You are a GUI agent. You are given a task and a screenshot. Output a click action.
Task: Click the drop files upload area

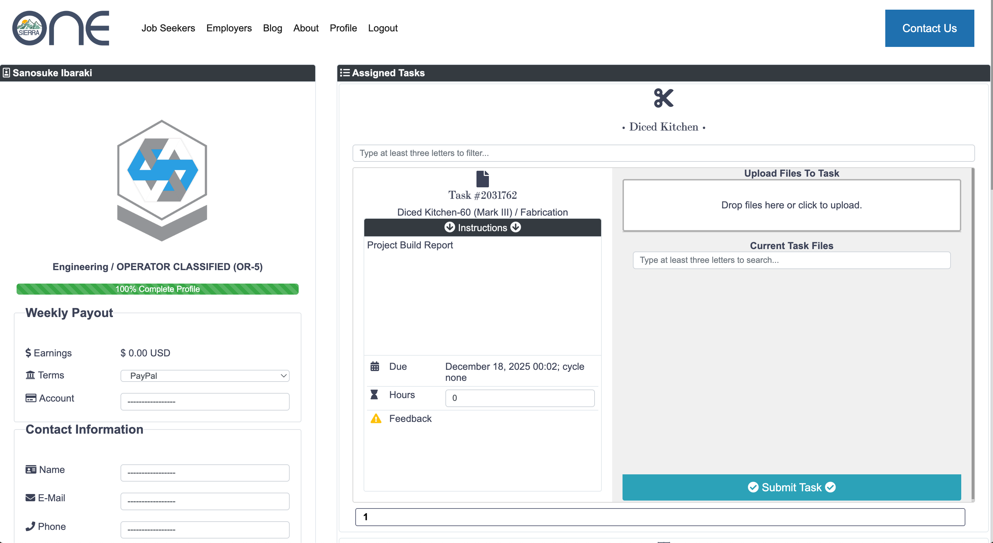pyautogui.click(x=791, y=205)
